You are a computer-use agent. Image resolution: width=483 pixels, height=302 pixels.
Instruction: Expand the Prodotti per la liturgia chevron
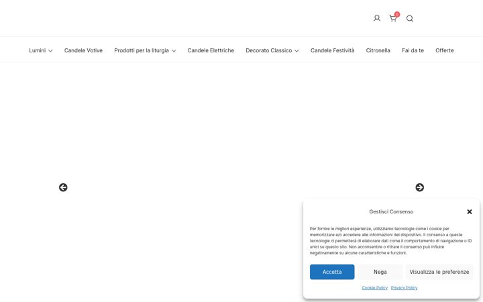coord(174,51)
